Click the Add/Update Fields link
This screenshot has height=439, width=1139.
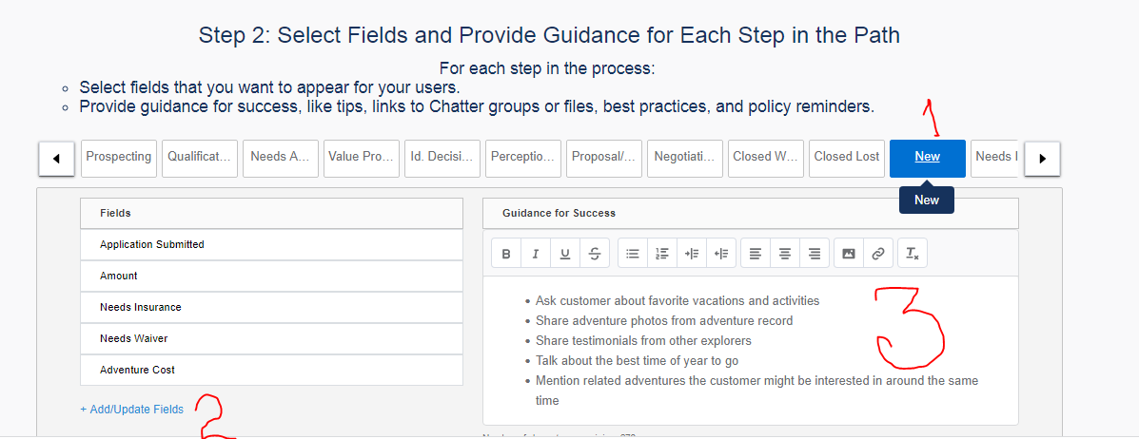[x=132, y=410]
